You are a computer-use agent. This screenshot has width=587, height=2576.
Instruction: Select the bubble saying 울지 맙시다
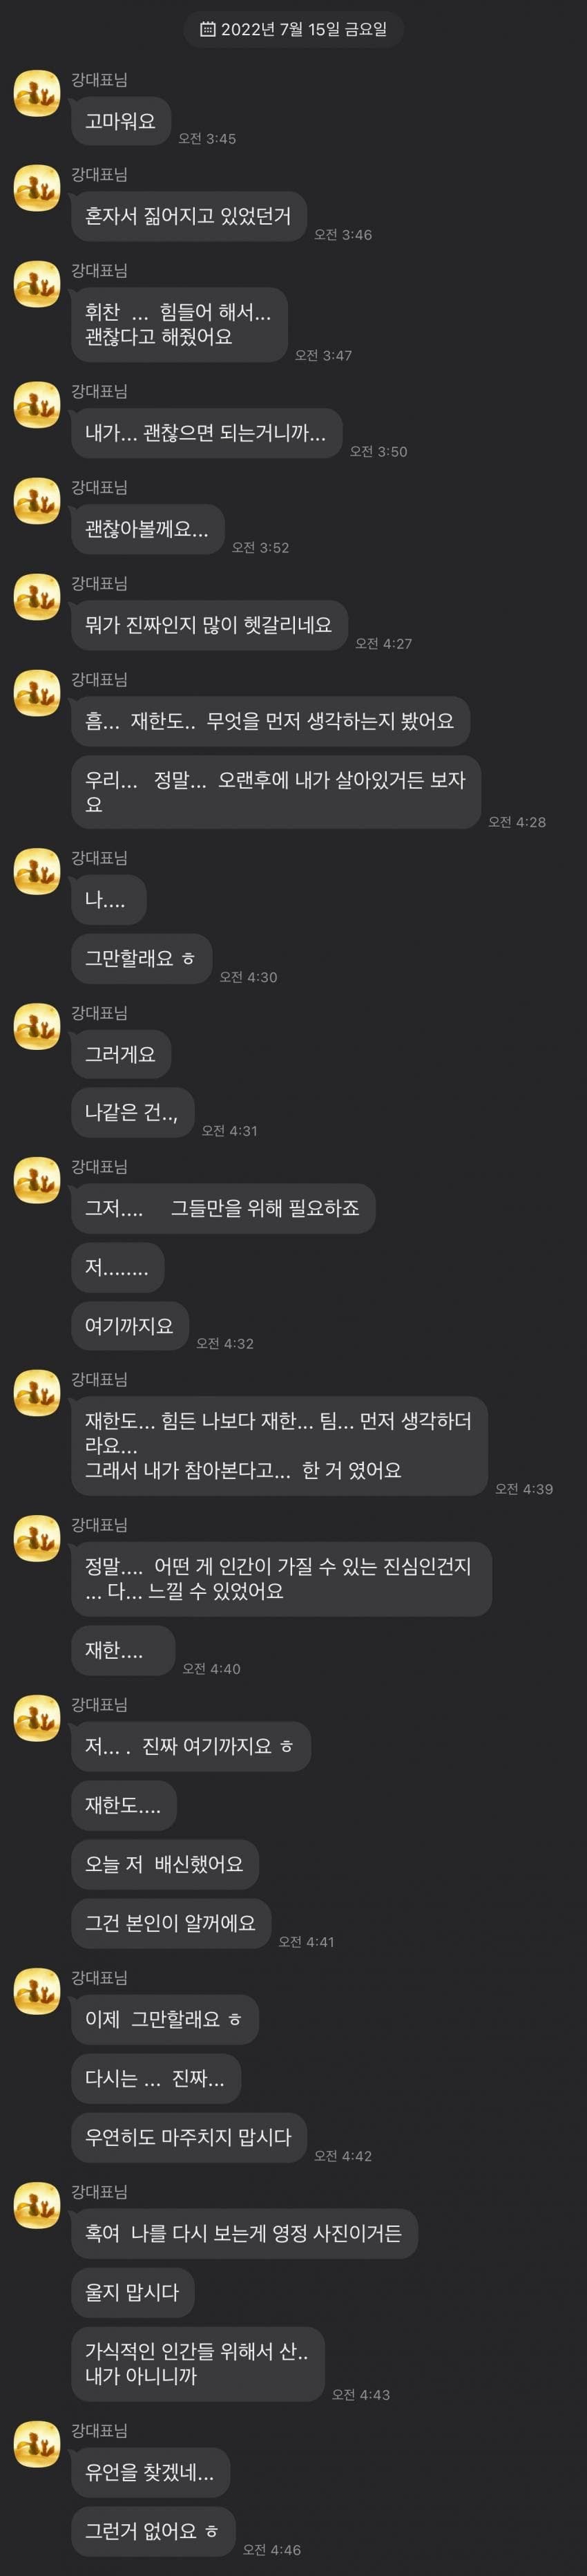coord(132,2292)
